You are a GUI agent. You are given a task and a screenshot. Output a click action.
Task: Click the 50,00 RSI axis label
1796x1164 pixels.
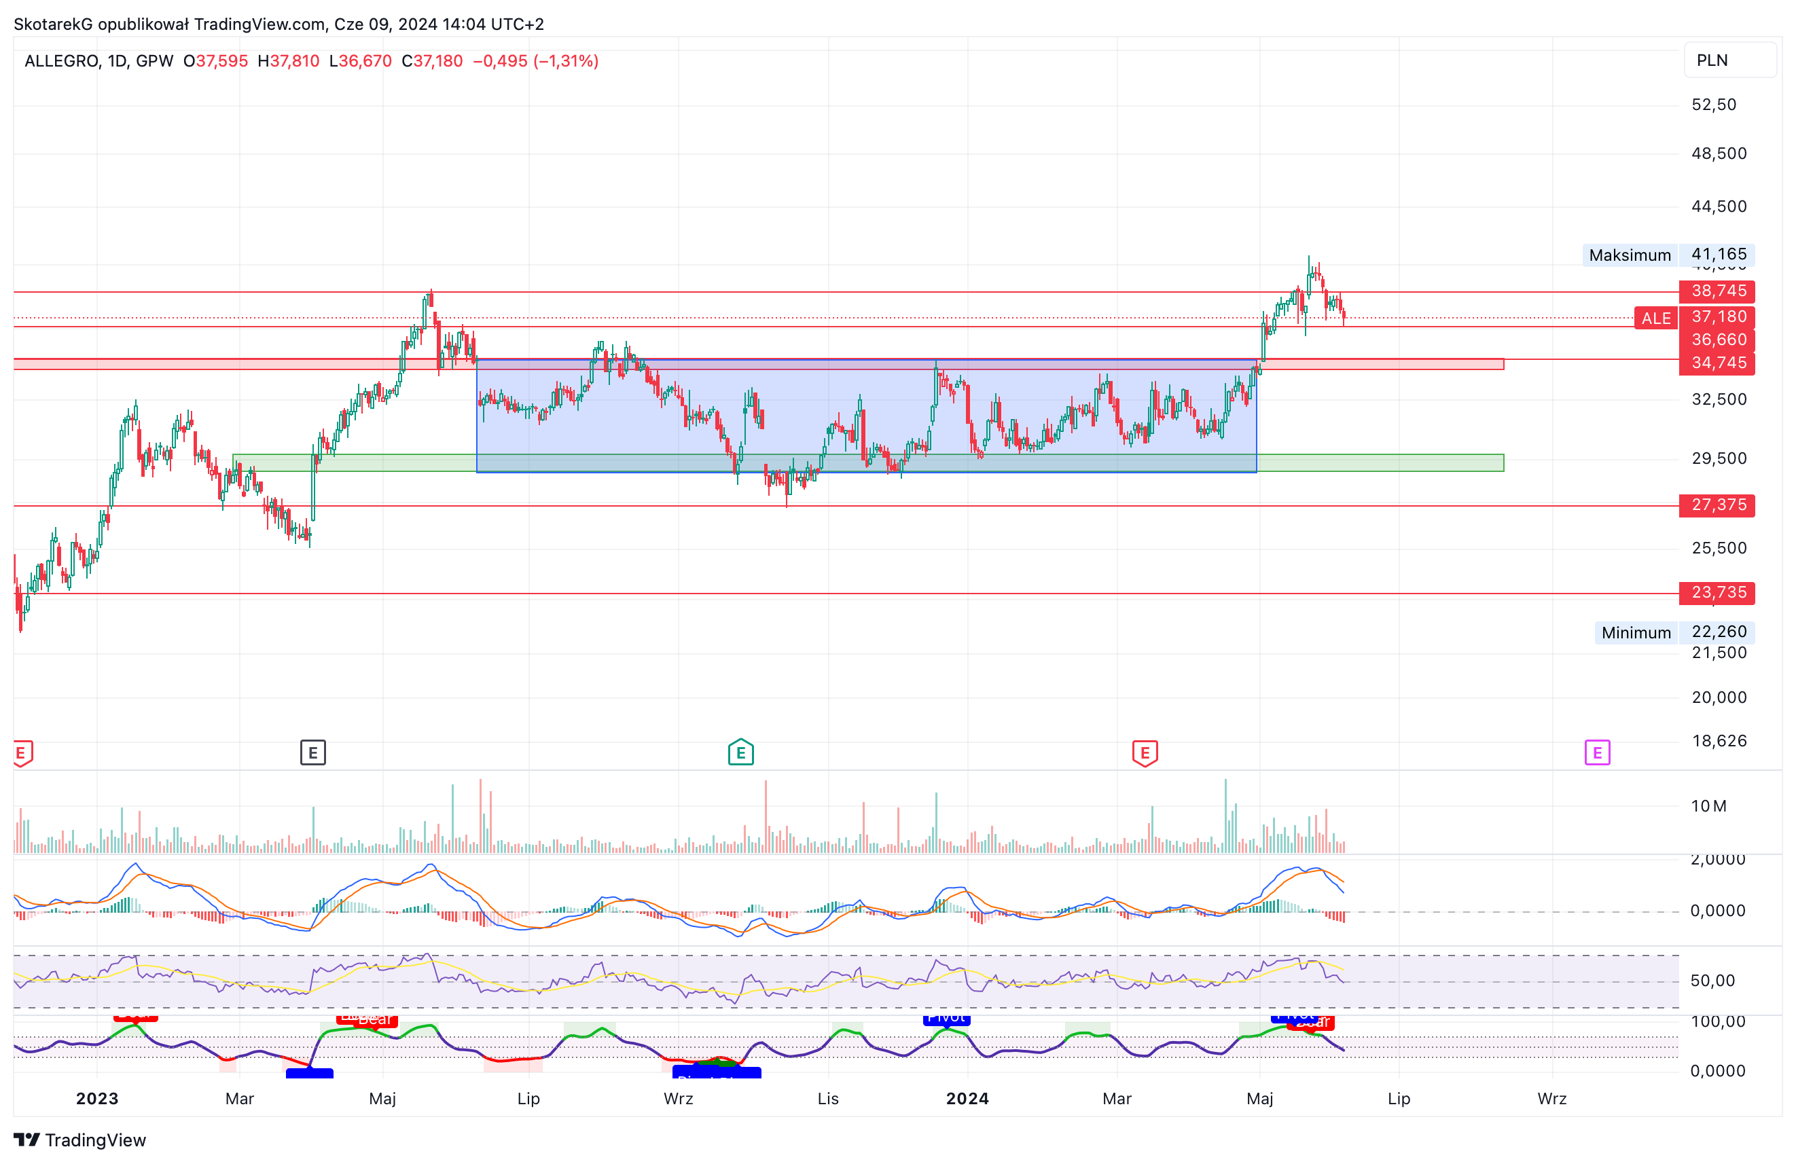[x=1712, y=980]
